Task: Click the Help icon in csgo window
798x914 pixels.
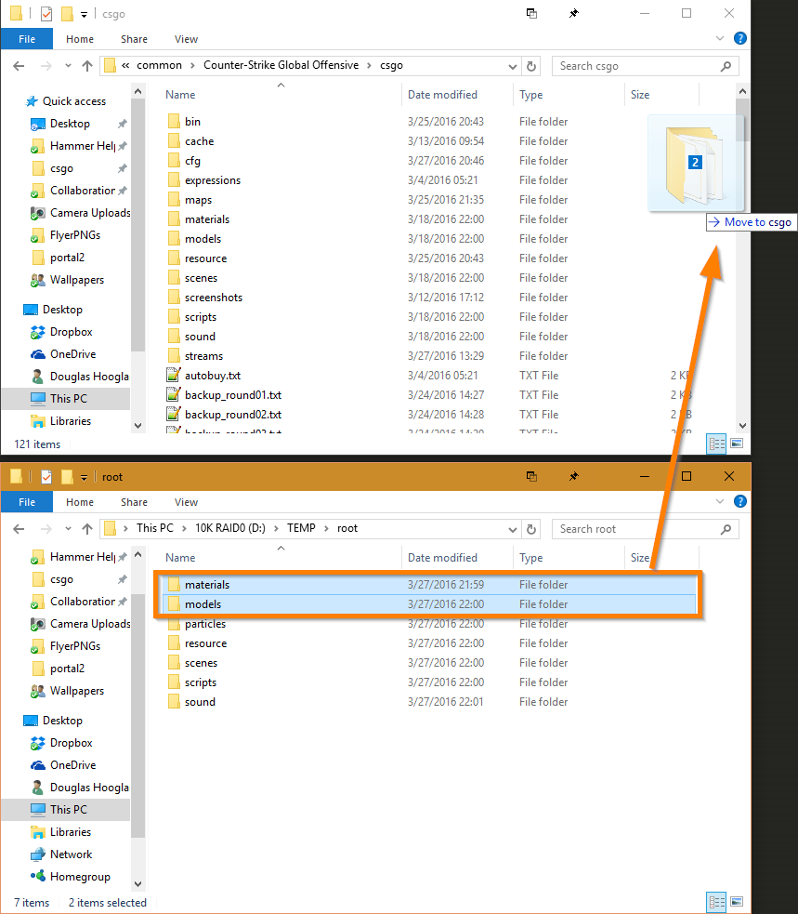Action: 740,38
